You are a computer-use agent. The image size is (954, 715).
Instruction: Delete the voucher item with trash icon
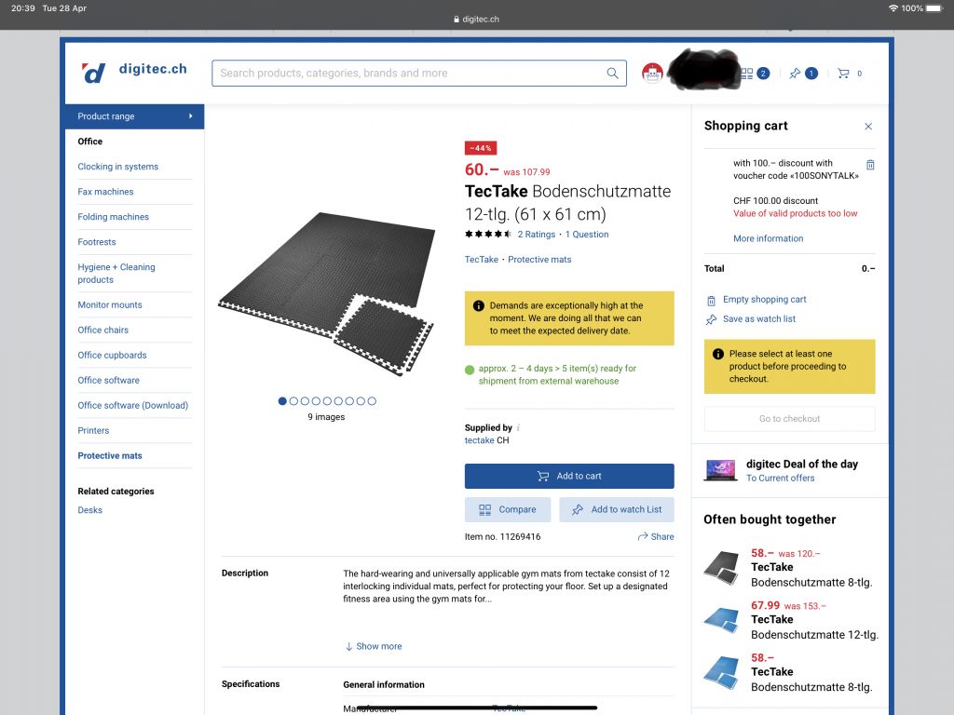pos(870,165)
